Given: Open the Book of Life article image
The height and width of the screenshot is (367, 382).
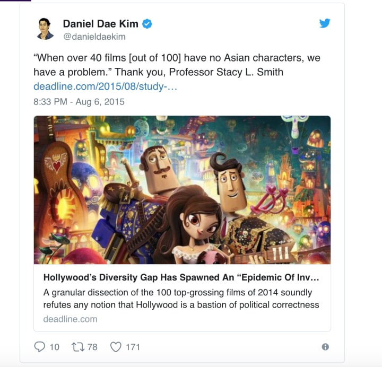Looking at the screenshot, I should (182, 190).
